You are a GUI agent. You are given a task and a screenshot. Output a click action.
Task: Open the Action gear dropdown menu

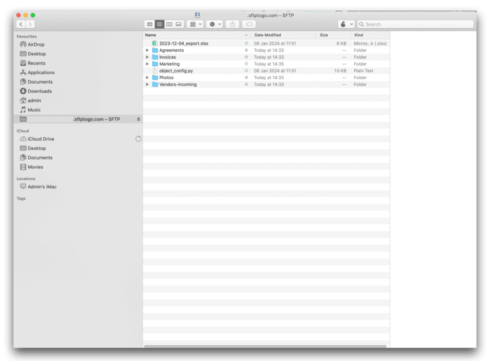point(215,24)
